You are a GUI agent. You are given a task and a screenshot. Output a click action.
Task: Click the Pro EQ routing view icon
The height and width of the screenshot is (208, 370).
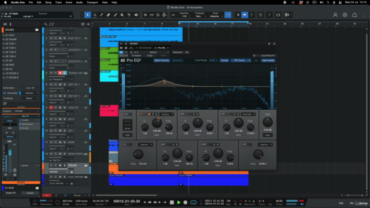tap(131, 48)
